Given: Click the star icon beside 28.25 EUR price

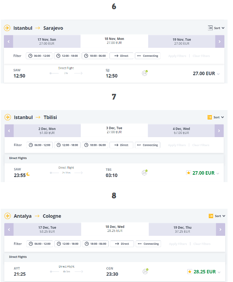Looking at the screenshot, I should tap(190, 271).
